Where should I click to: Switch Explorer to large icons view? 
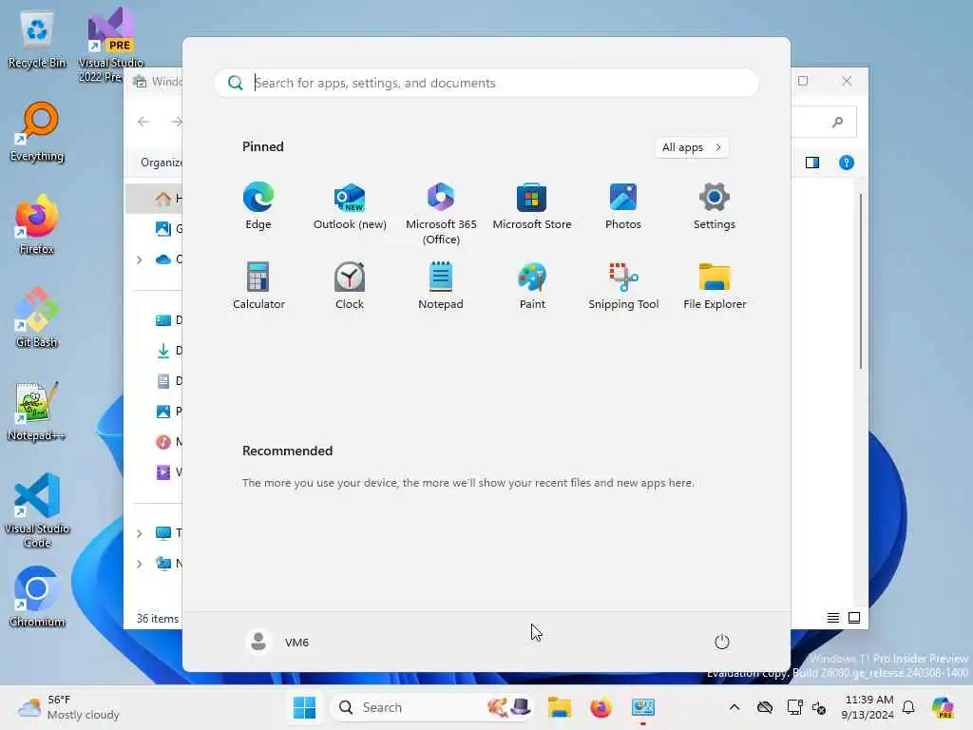click(854, 618)
